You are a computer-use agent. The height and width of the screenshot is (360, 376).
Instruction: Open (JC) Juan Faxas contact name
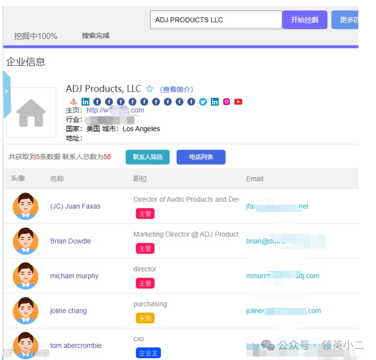(x=75, y=206)
